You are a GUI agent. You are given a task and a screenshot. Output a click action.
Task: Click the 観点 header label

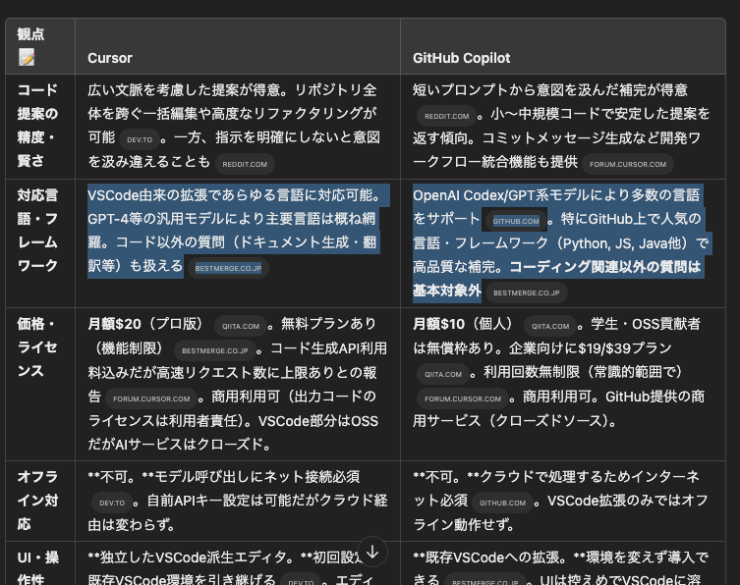click(x=30, y=34)
